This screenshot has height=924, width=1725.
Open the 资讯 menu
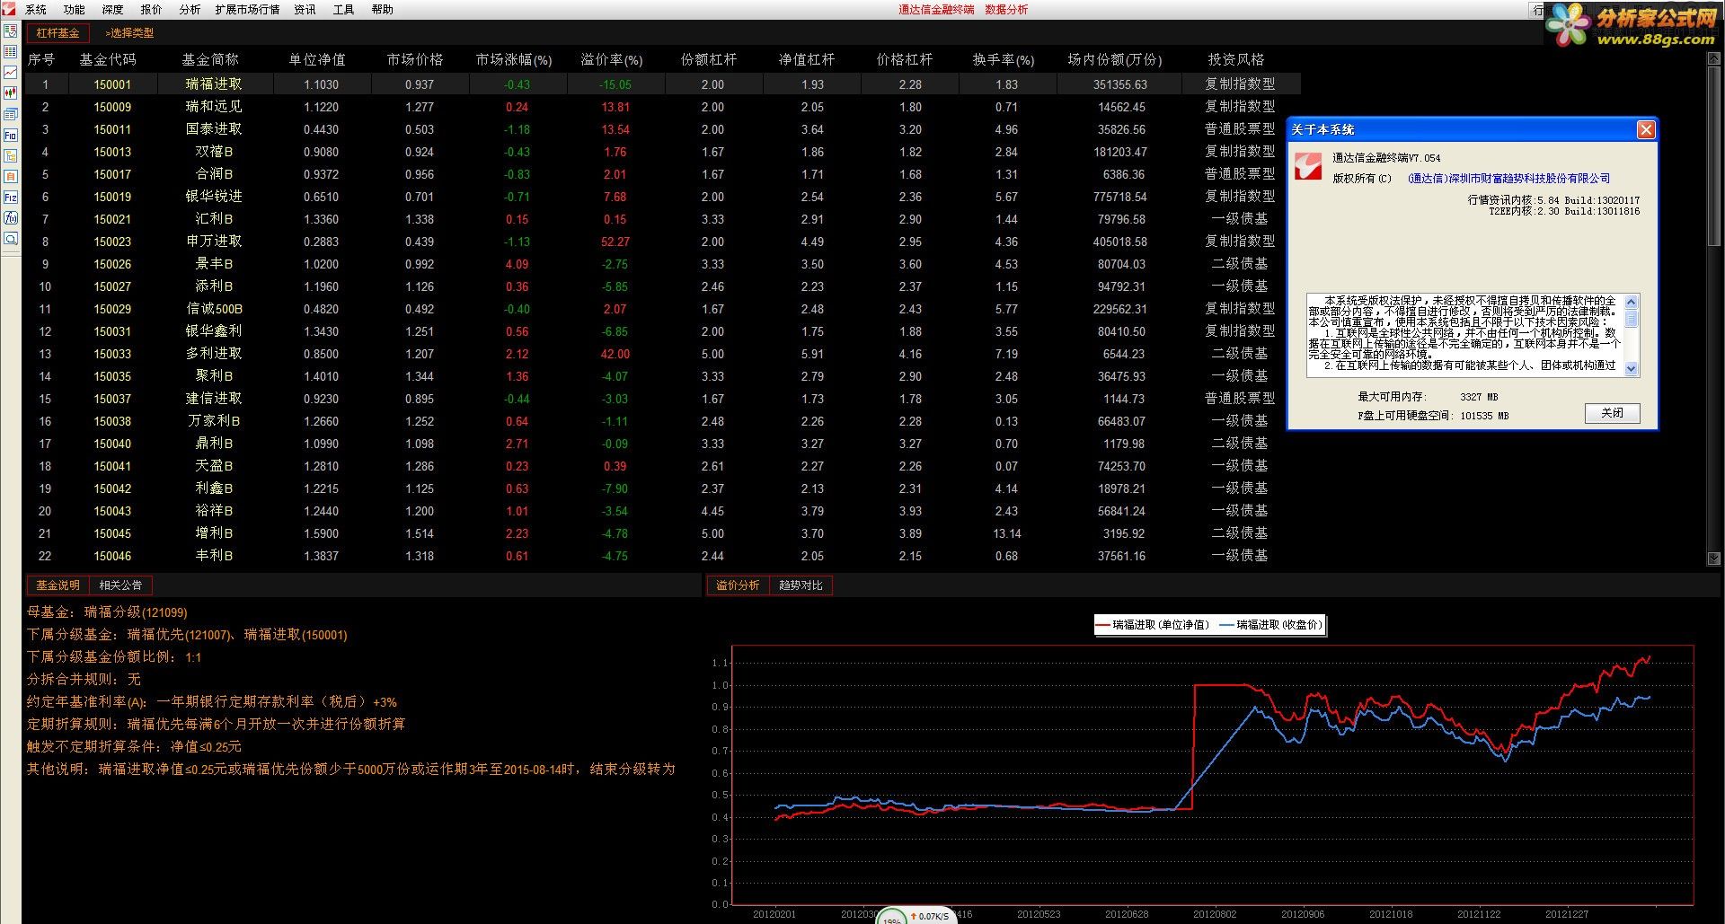pos(305,10)
